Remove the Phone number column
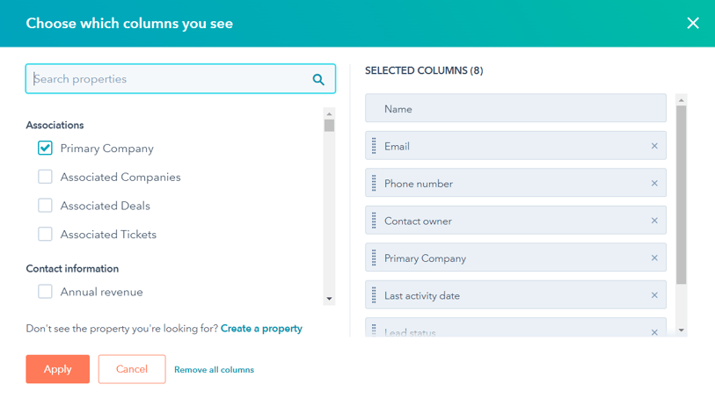Image resolution: width=715 pixels, height=399 pixels. 654,183
